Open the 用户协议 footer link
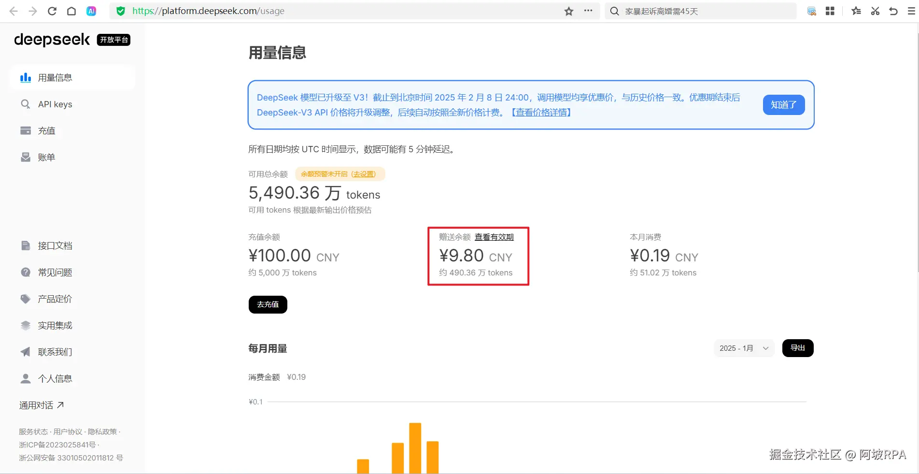This screenshot has height=474, width=919. (x=68, y=432)
